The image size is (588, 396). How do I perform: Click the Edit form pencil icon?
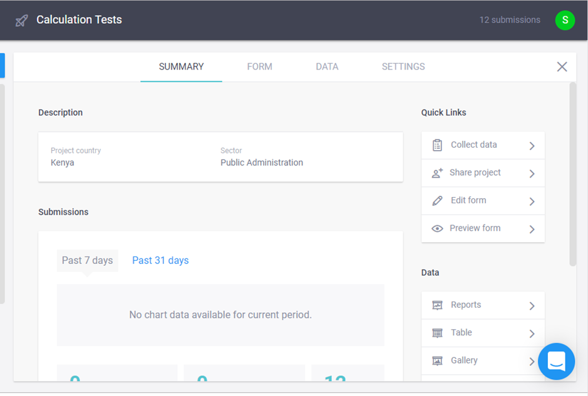[x=437, y=201]
